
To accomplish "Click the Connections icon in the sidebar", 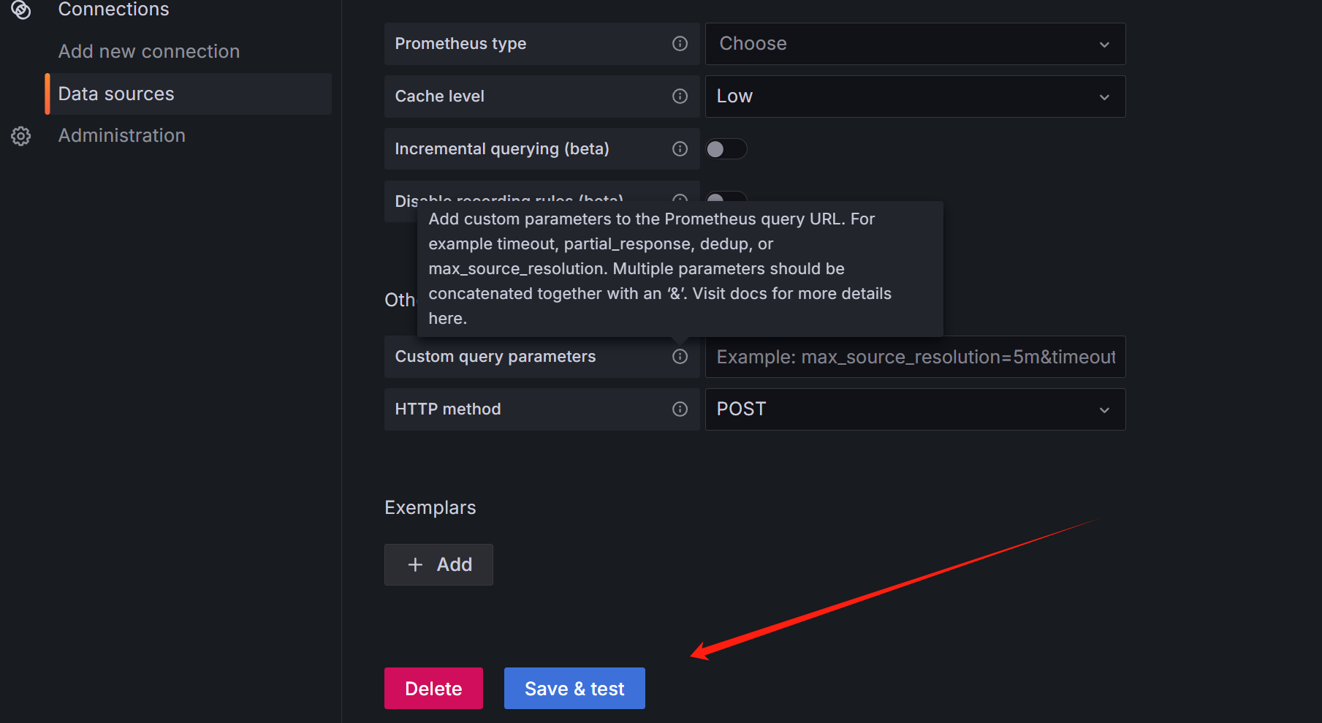I will [x=21, y=10].
